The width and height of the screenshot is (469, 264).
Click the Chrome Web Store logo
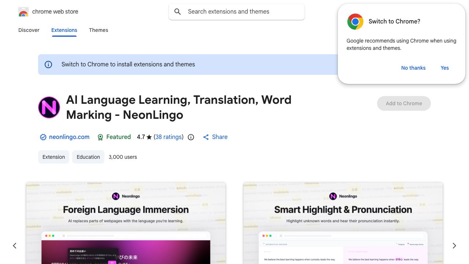tap(23, 12)
